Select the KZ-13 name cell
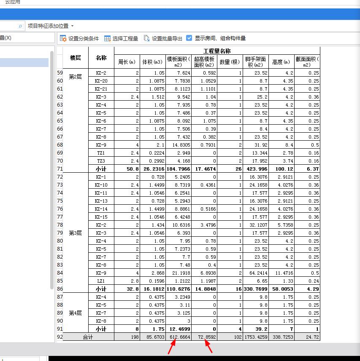Image resolution: width=360 pixels, height=361 pixels. click(101, 201)
